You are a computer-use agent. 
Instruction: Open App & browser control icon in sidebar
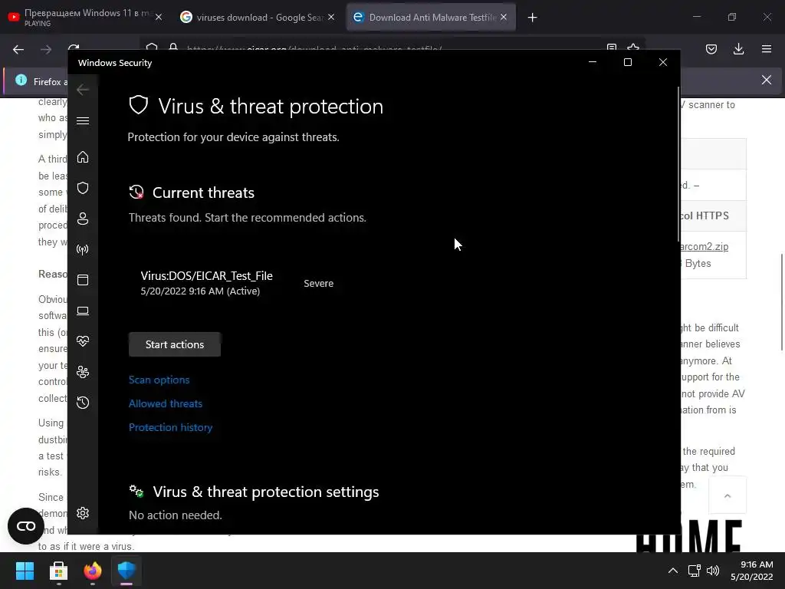coord(83,280)
